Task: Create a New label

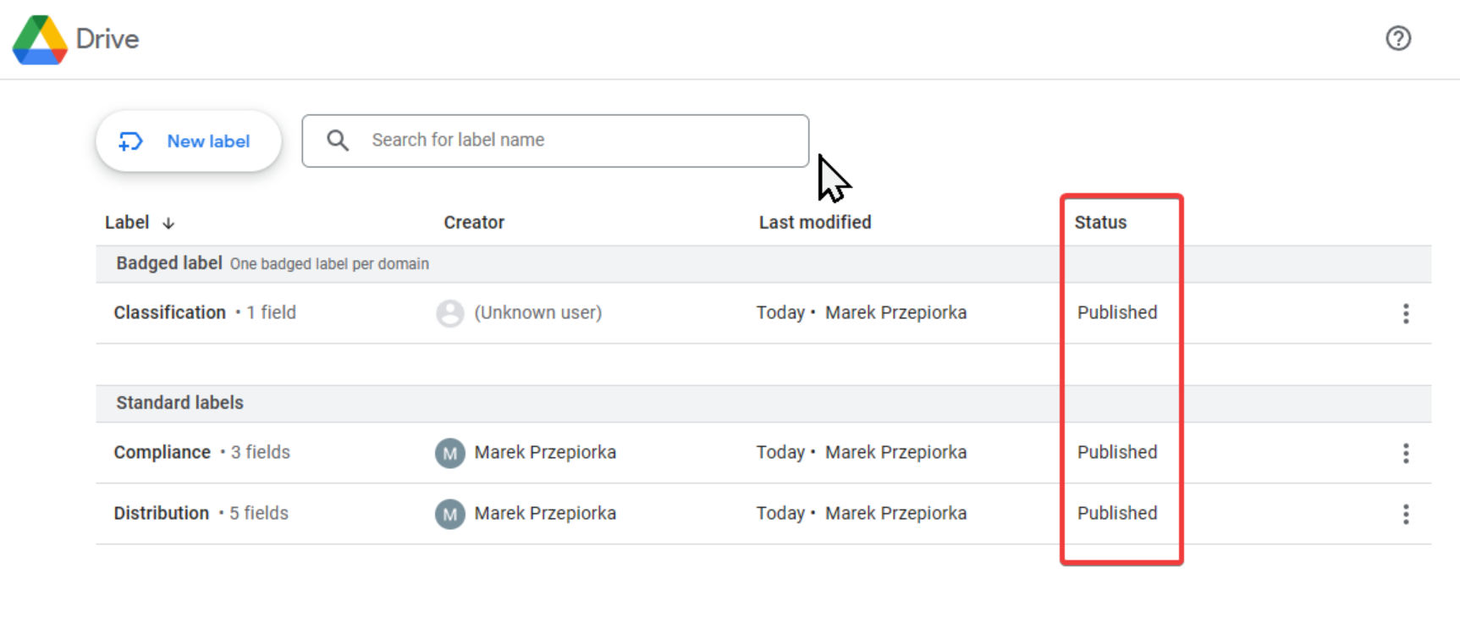Action: point(189,141)
